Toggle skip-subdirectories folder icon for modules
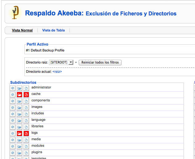 [19, 146]
